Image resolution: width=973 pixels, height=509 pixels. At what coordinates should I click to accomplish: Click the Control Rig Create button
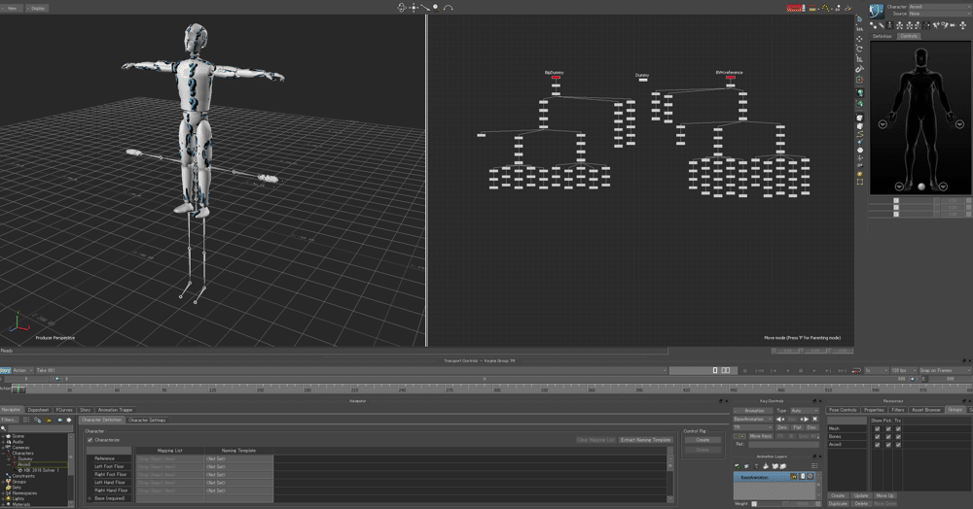[703, 440]
